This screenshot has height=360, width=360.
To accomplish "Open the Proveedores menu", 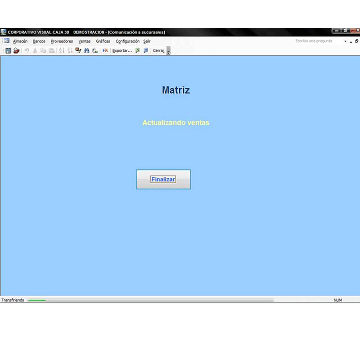I will [62, 41].
